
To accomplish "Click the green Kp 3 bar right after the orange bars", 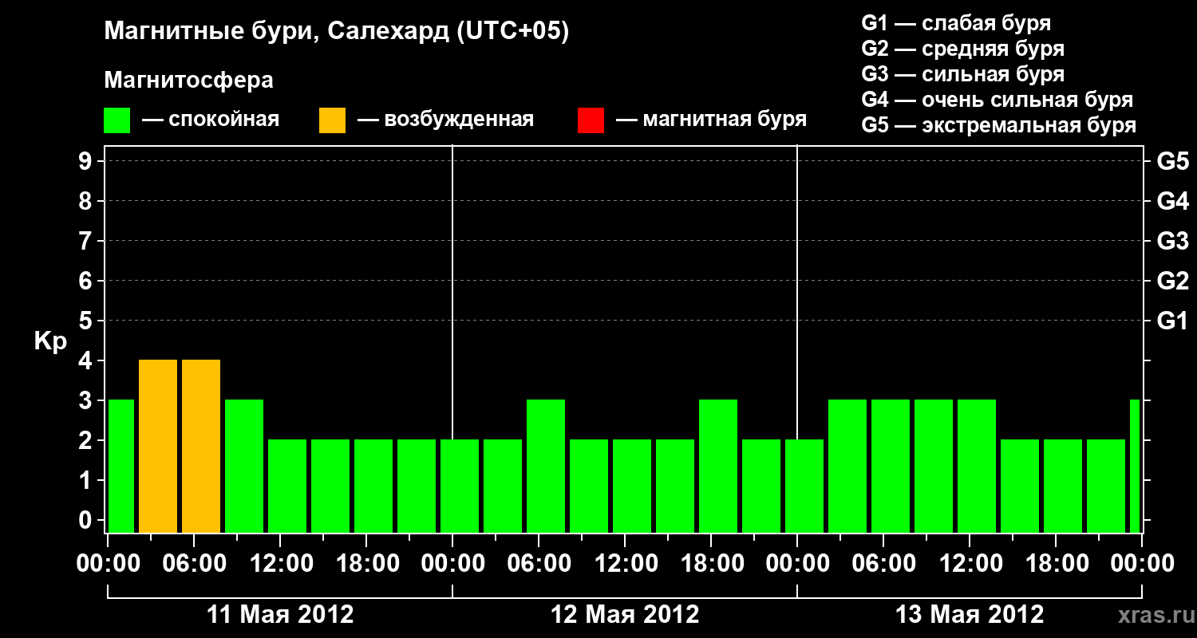I will (244, 467).
